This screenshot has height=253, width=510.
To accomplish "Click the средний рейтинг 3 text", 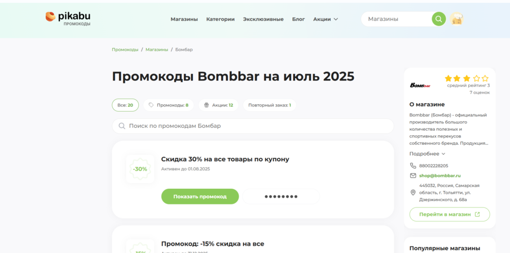I will [468, 86].
